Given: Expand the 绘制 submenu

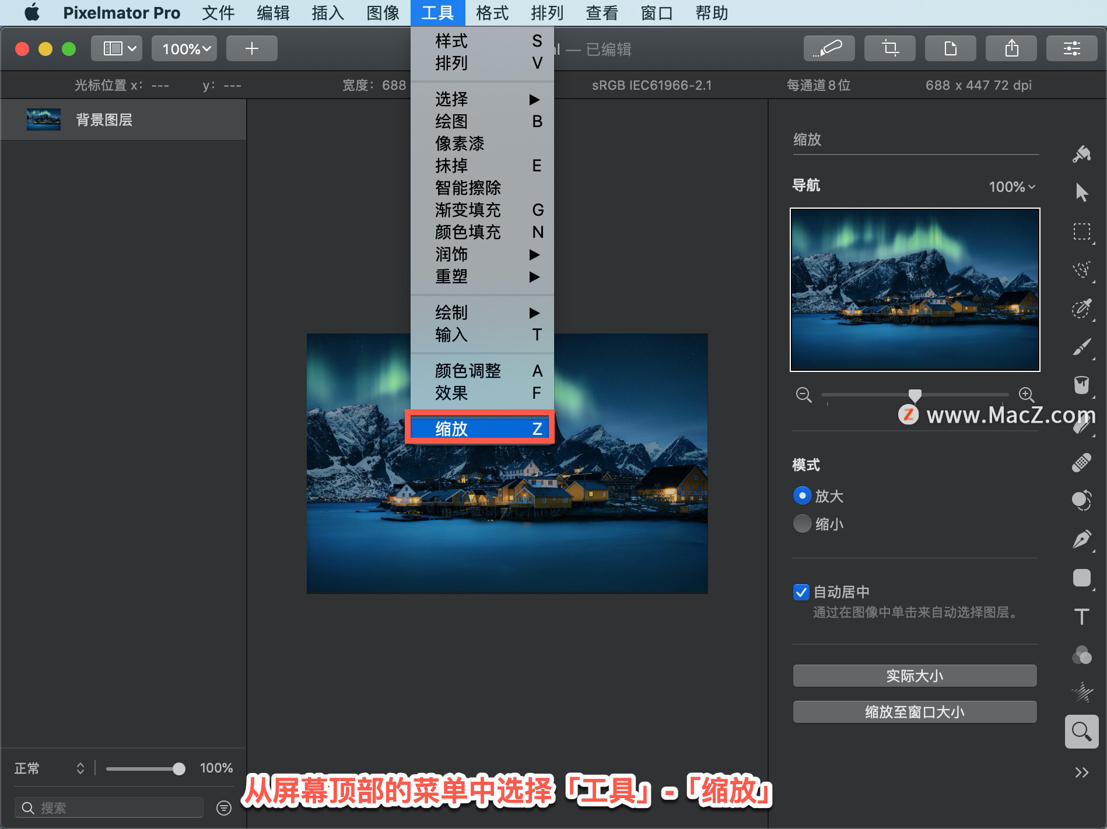Looking at the screenshot, I should (482, 312).
